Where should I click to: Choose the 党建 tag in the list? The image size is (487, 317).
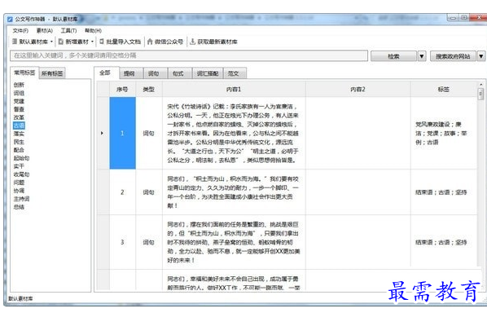coord(19,101)
